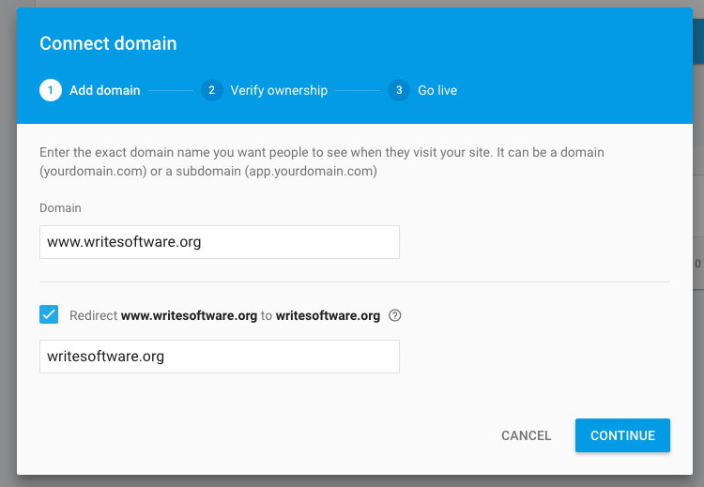
Task: Click the CONTINUE button
Action: tap(622, 435)
